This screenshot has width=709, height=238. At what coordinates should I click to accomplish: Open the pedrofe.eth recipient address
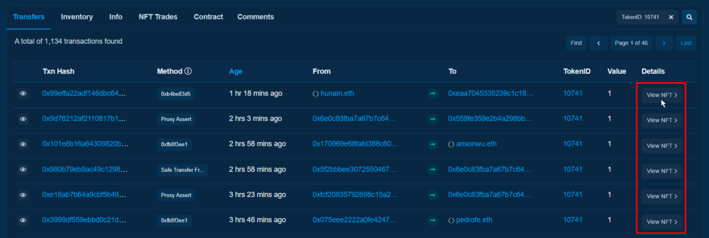click(x=474, y=220)
